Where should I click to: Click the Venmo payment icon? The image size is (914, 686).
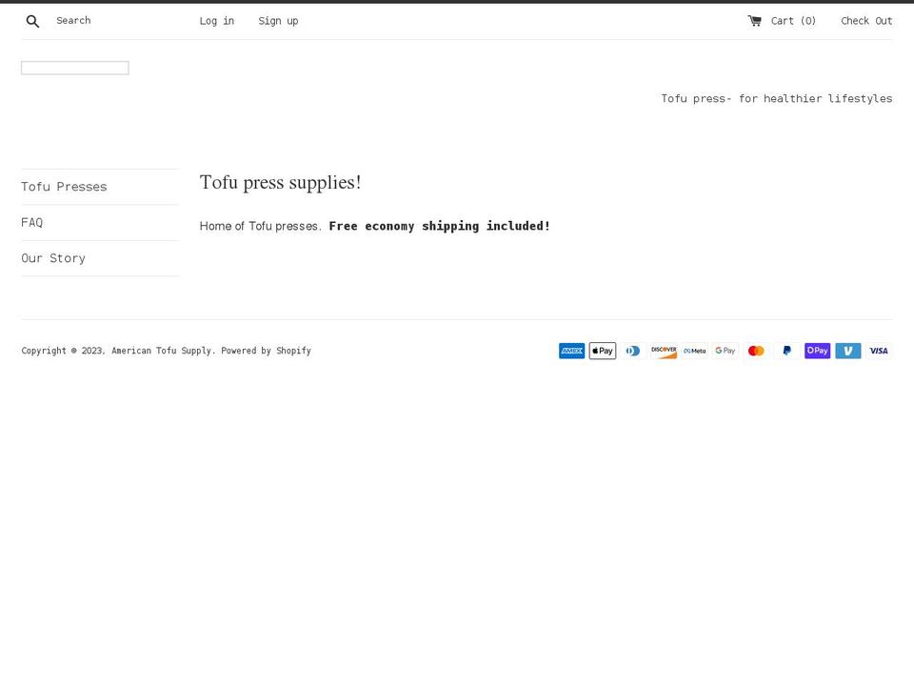click(848, 351)
